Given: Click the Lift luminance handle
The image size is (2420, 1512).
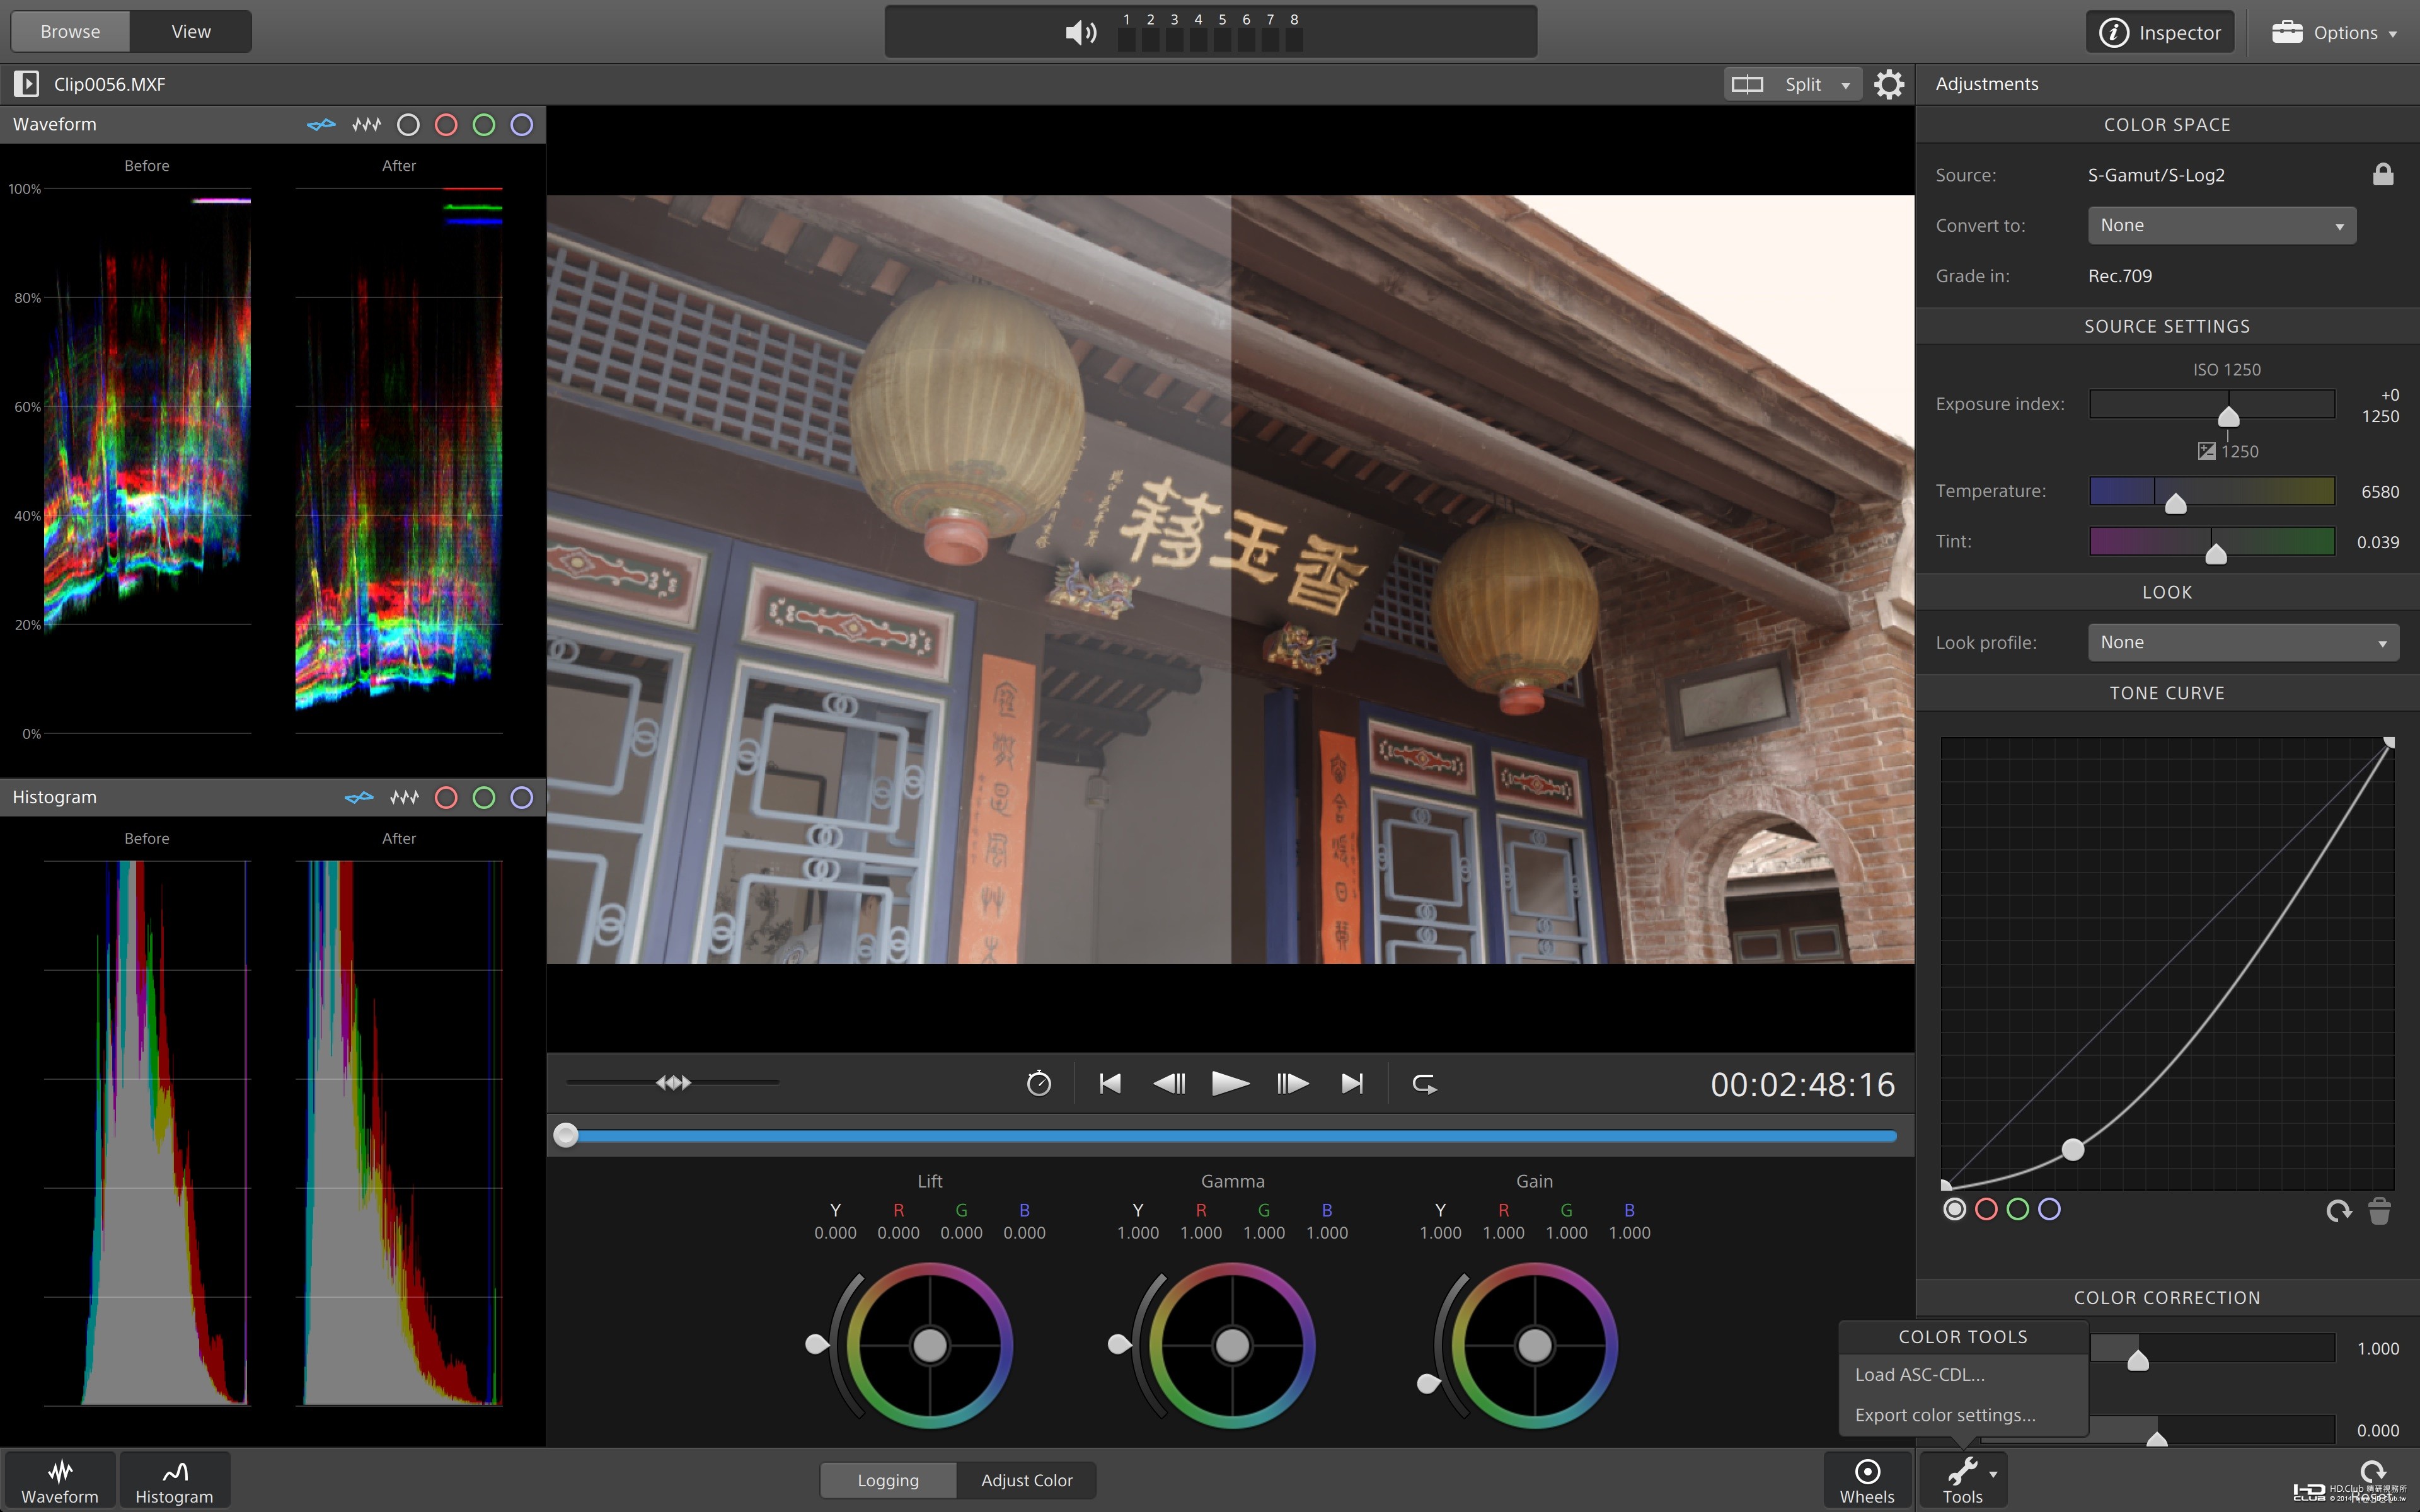Looking at the screenshot, I should point(817,1345).
